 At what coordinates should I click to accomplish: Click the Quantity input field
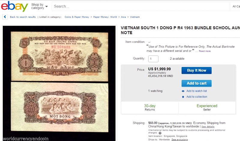153,59
